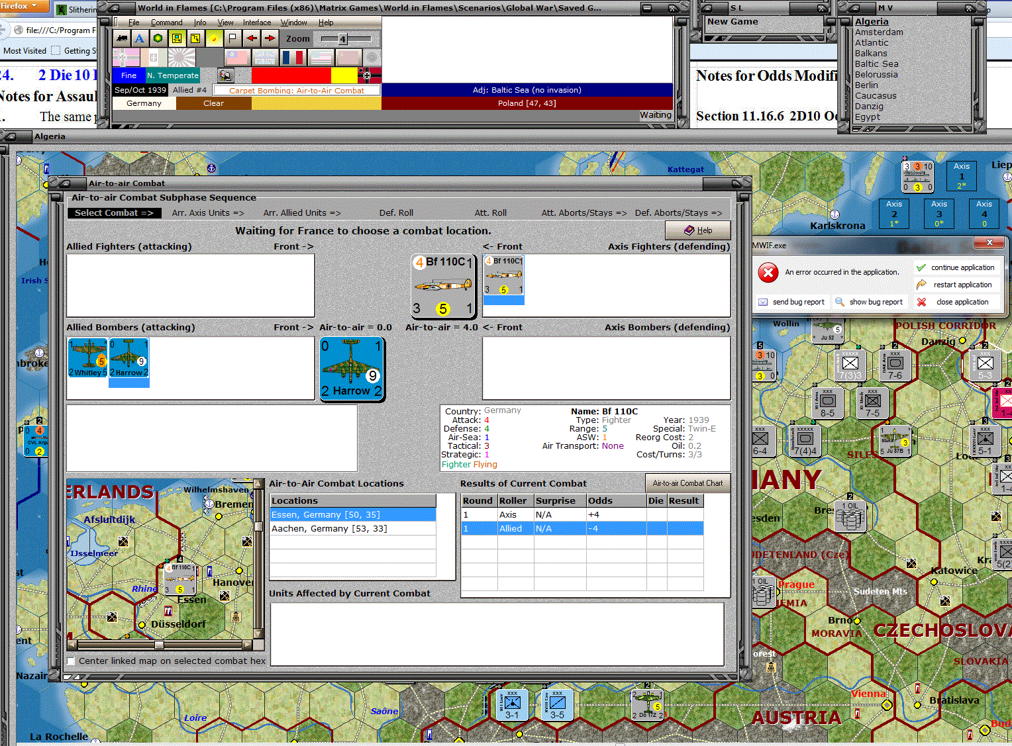Select Berlin in the M V list
This screenshot has width=1012, height=746.
866,85
